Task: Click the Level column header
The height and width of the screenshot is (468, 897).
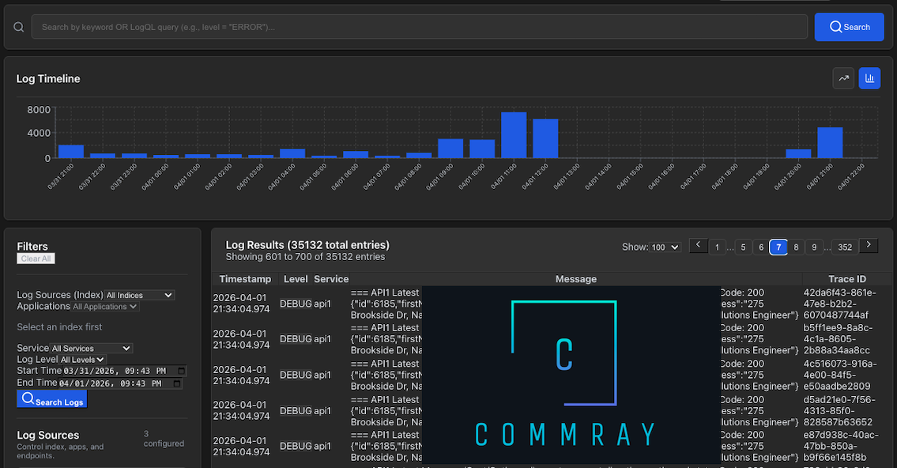Action: coord(296,279)
